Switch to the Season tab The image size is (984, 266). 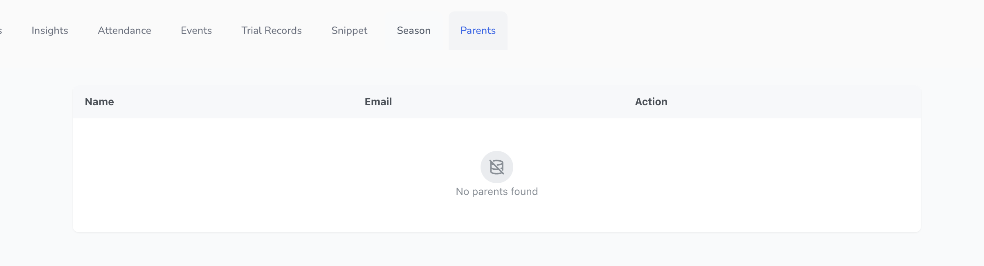[x=413, y=31]
